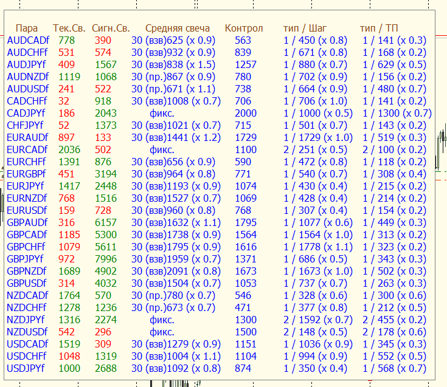Select the AUDCADf pair name
The image size is (447, 387).
coord(28,41)
